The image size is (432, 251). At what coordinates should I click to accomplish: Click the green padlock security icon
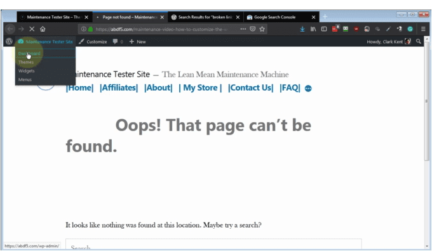pyautogui.click(x=90, y=29)
